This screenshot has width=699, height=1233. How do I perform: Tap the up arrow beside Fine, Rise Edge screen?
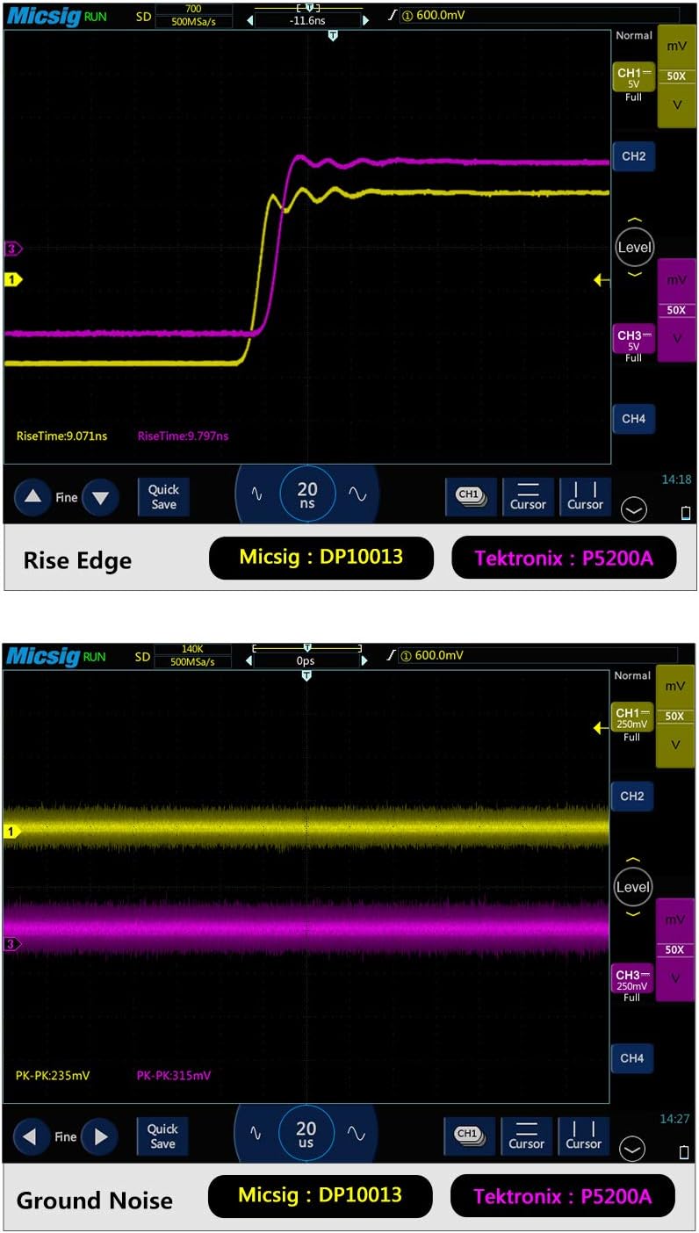(32, 497)
